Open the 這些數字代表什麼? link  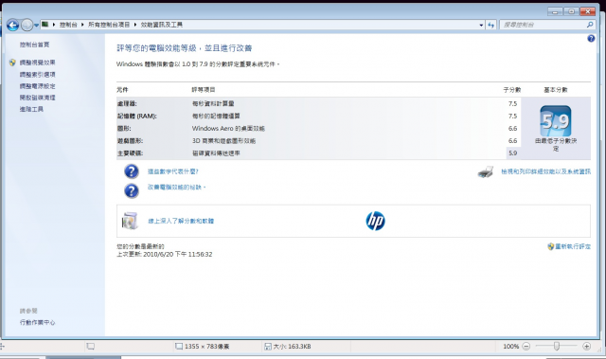click(x=172, y=171)
